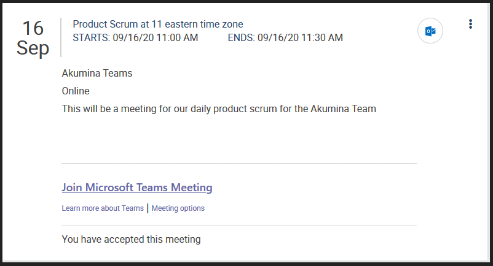This screenshot has width=493, height=266.
Task: Click the 'You have accepted this meeting' status
Action: [132, 239]
